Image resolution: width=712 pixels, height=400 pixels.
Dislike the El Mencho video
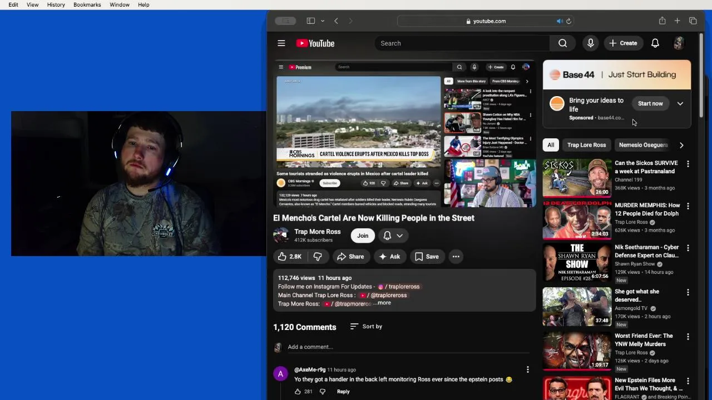pos(318,257)
